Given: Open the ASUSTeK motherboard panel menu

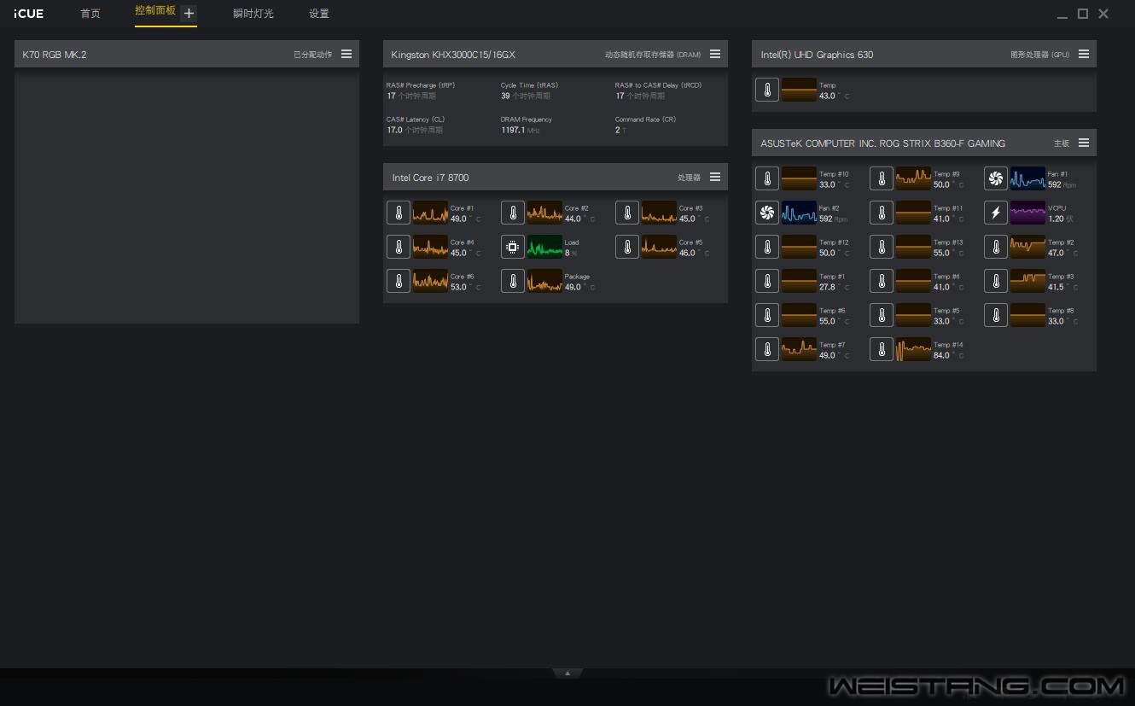Looking at the screenshot, I should click(1084, 143).
